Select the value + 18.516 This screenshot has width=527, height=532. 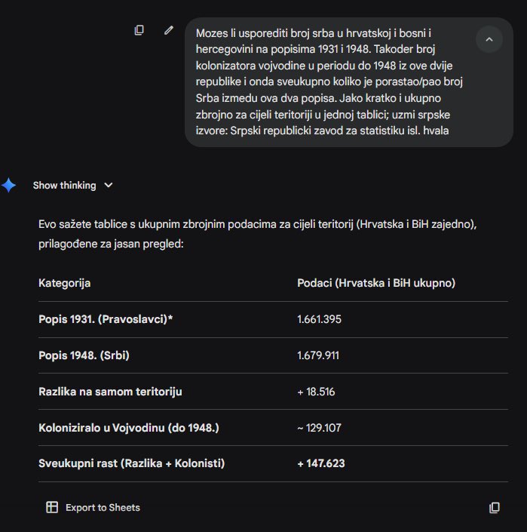(316, 392)
